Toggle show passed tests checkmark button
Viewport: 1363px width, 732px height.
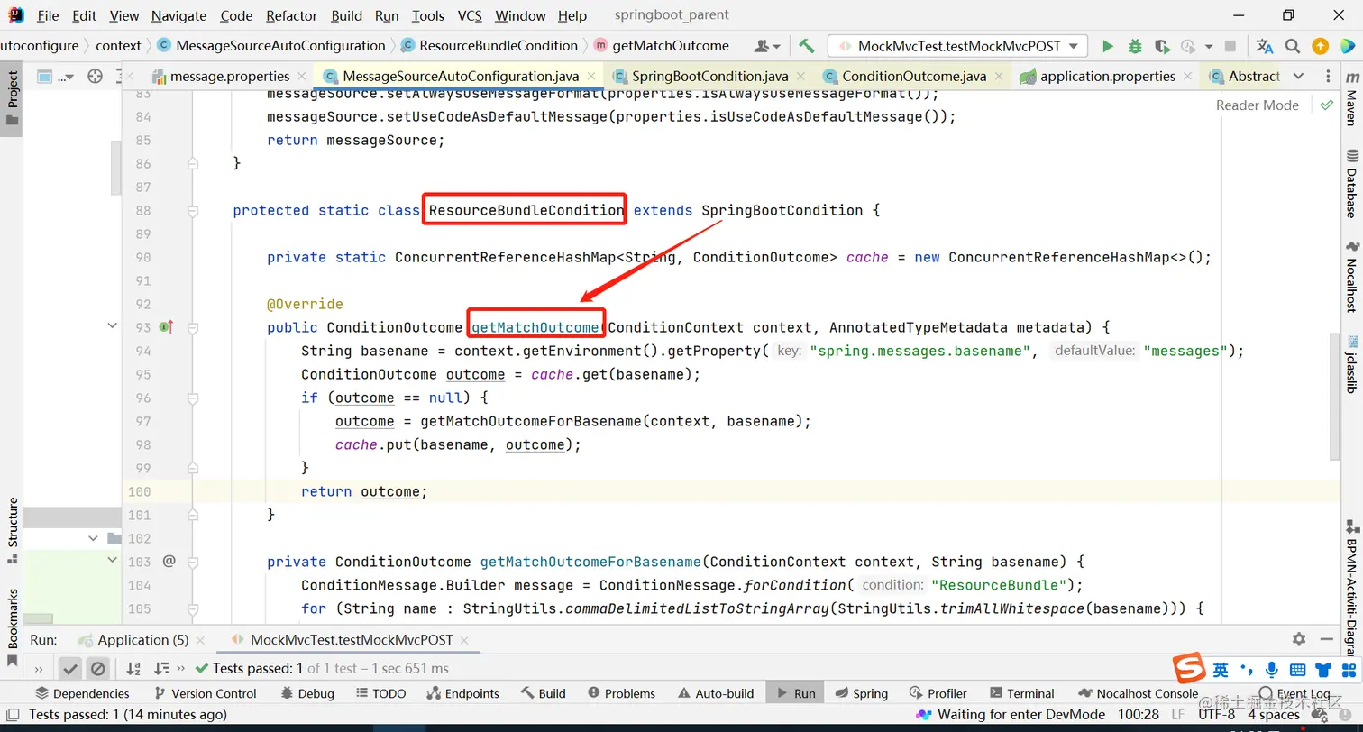coord(69,668)
